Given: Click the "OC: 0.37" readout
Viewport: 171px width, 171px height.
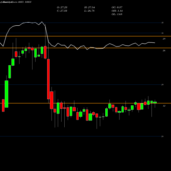Looking at the screenshot, I should pyautogui.click(x=117, y=8).
